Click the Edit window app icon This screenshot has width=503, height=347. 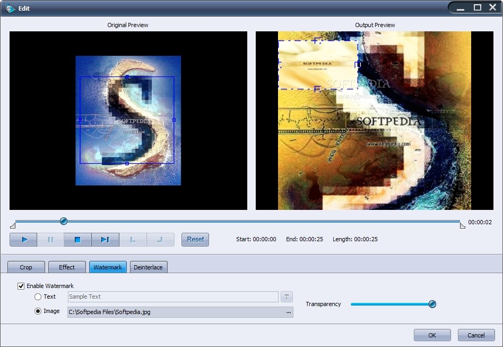(x=10, y=8)
